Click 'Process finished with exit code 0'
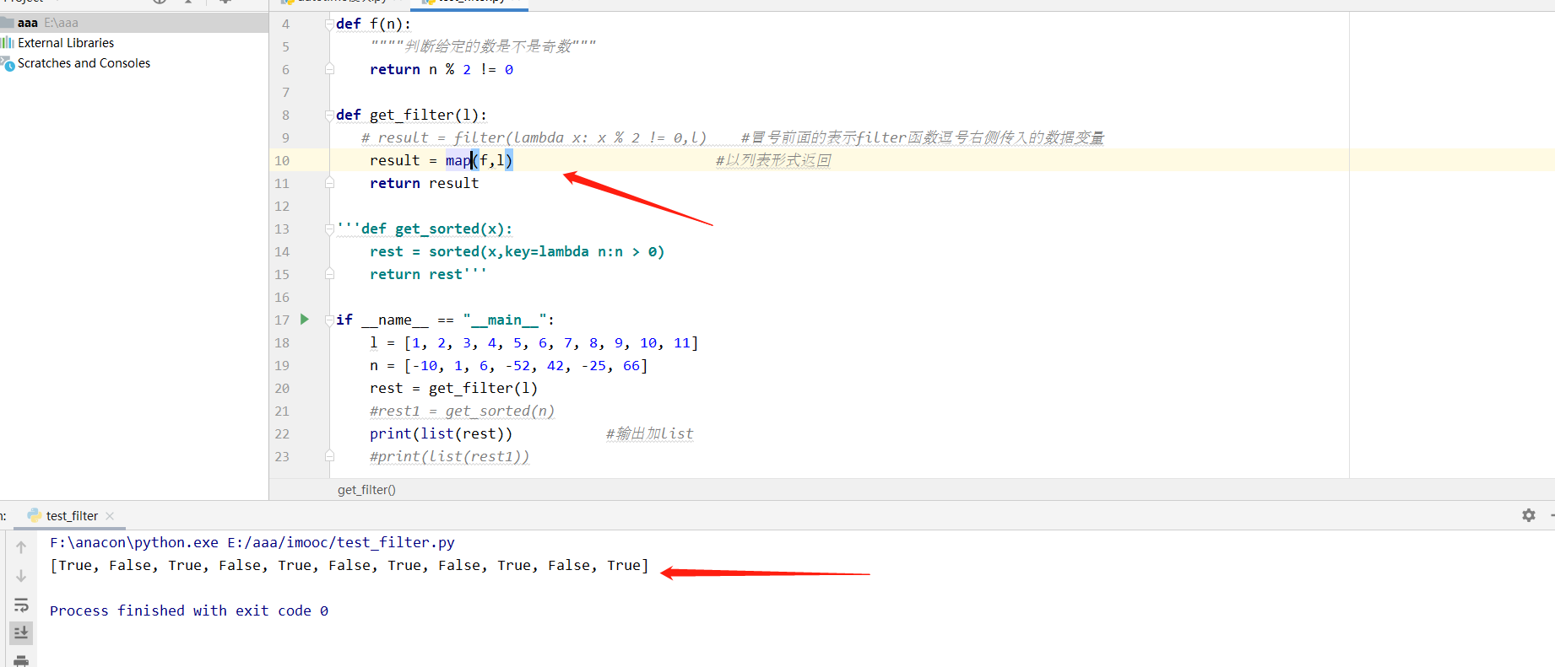The width and height of the screenshot is (1555, 667). (189, 611)
